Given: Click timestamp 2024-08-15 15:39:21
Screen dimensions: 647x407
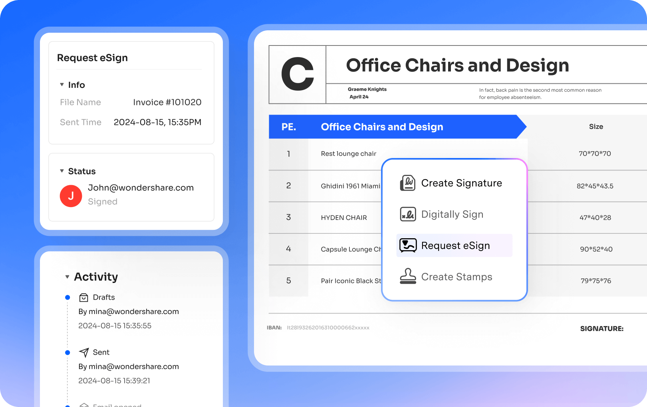Looking at the screenshot, I should [114, 381].
